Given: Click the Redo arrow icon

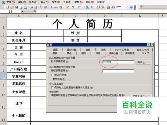Looking at the screenshot, I should (79, 7).
